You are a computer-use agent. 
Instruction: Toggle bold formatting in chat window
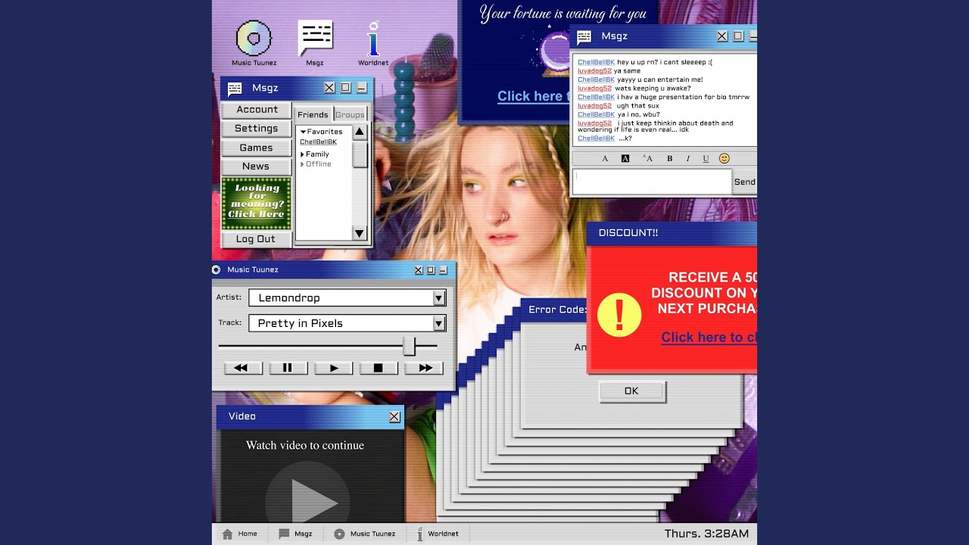(669, 158)
